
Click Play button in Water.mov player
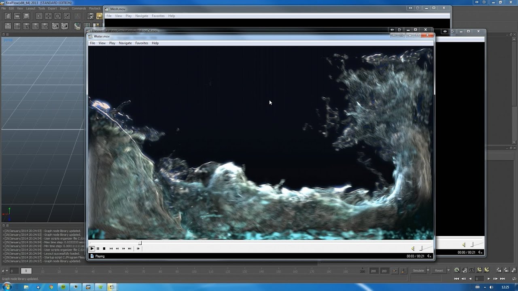[x=92, y=249]
